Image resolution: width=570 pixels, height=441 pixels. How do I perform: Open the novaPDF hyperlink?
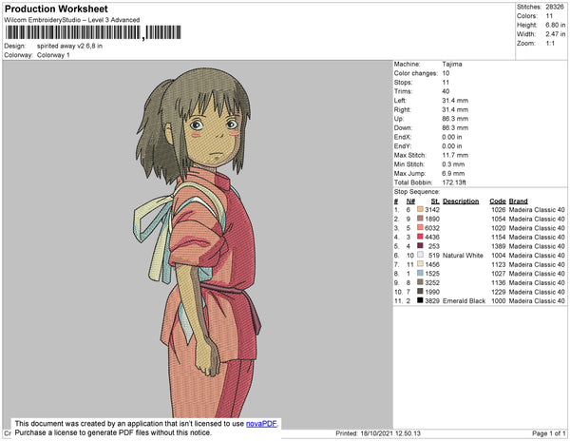point(261,424)
